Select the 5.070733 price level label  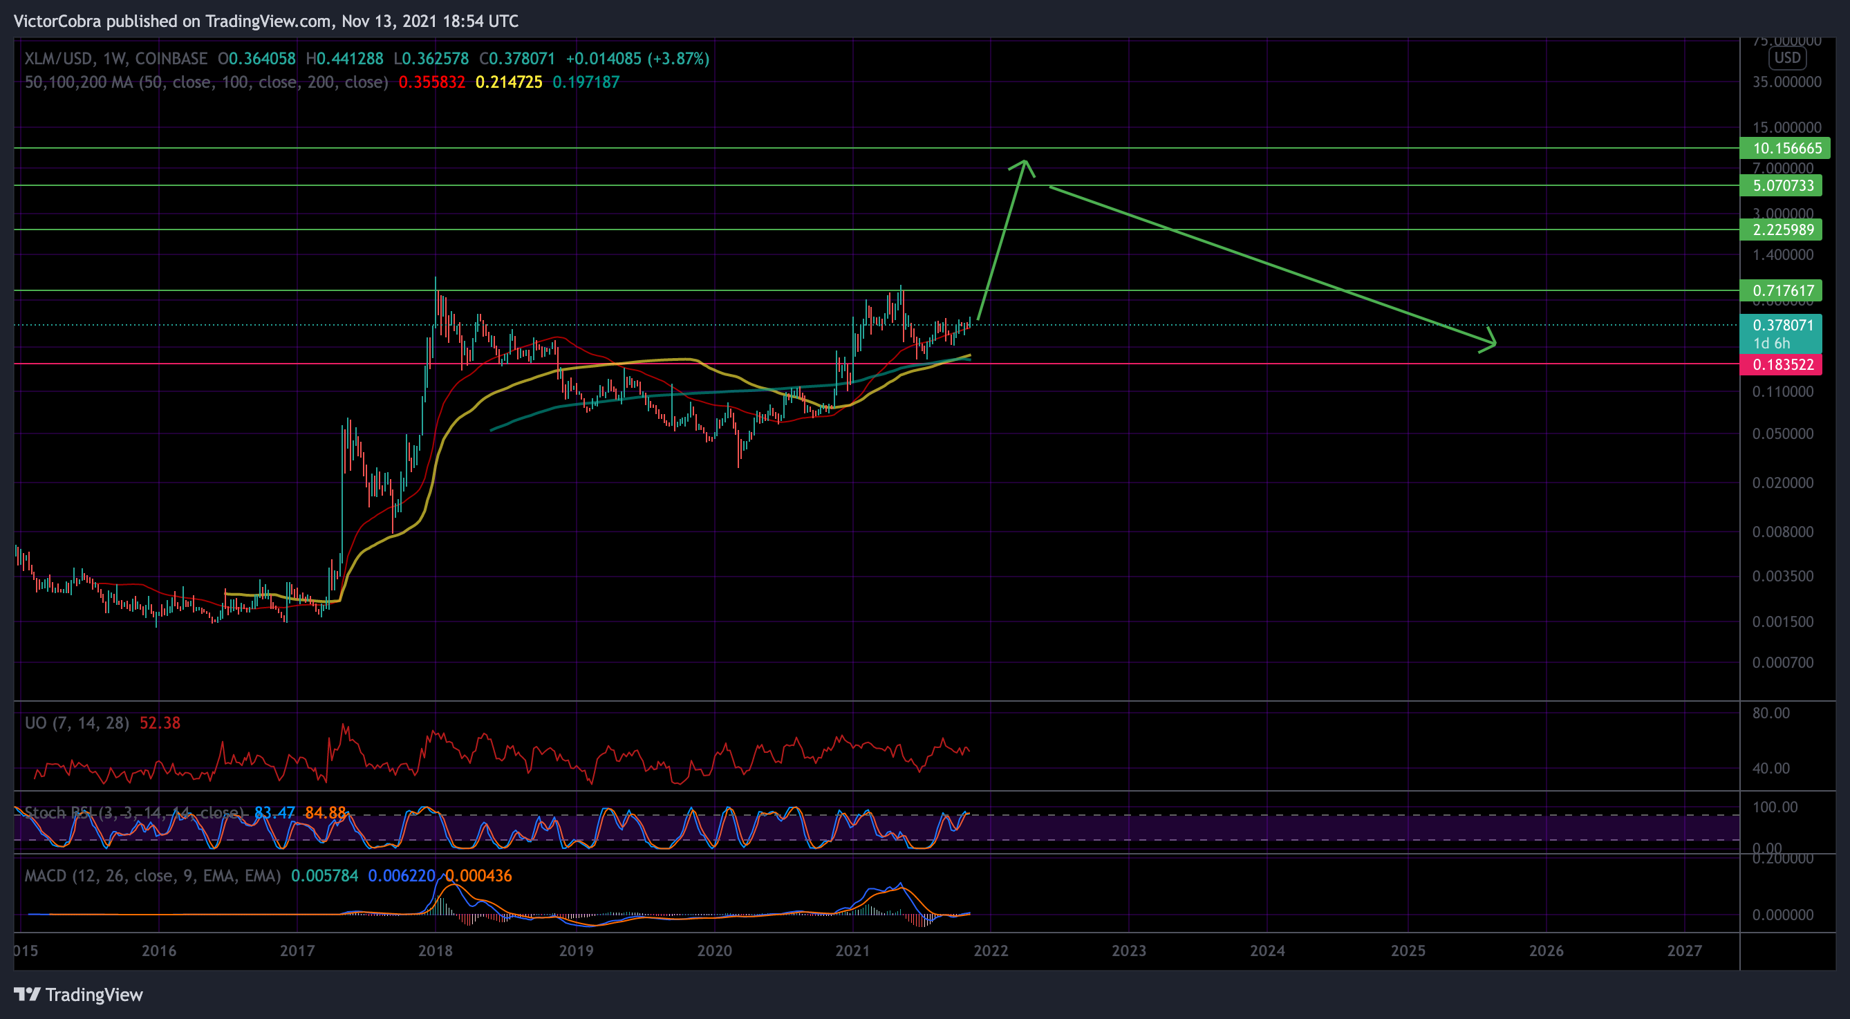pyautogui.click(x=1781, y=185)
